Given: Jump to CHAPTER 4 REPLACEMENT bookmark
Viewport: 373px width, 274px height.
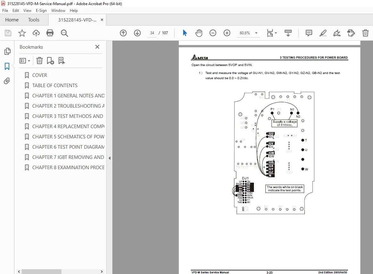Looking at the screenshot, I should point(68,126).
